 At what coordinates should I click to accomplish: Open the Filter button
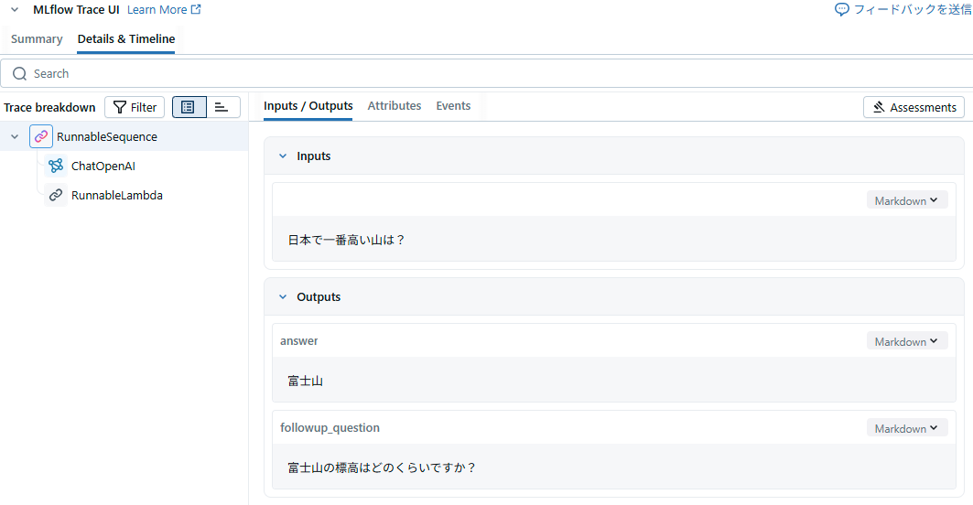pyautogui.click(x=135, y=107)
